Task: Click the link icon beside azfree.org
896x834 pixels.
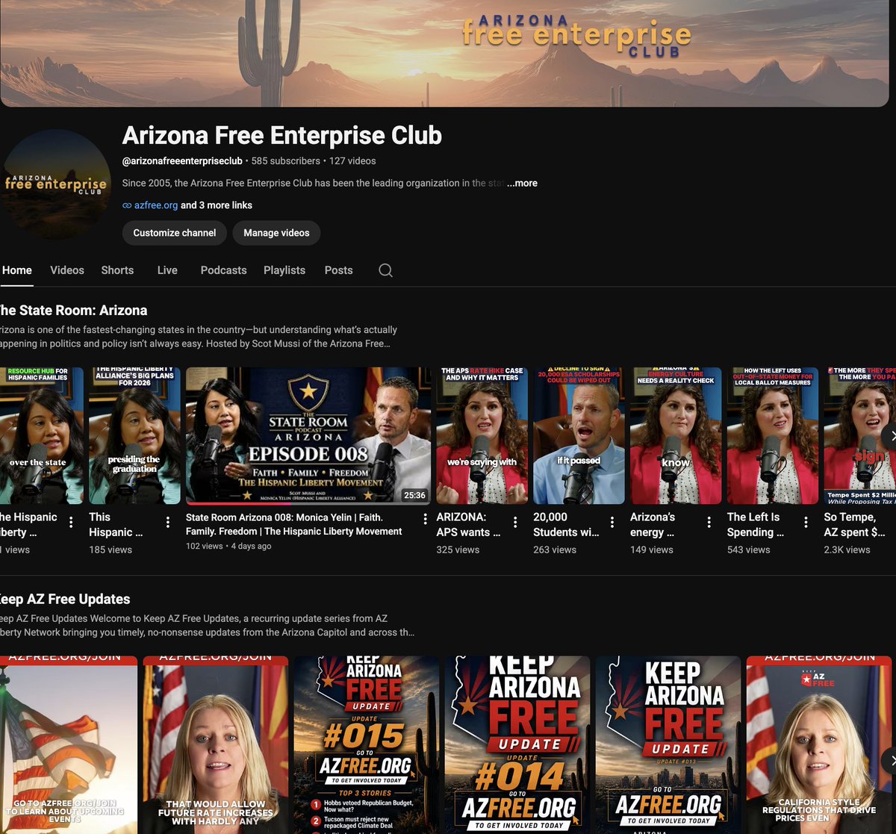Action: click(x=127, y=205)
